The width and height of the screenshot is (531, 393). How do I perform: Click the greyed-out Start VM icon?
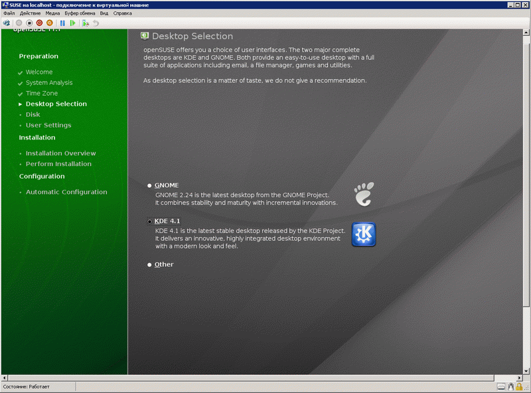(x=19, y=23)
